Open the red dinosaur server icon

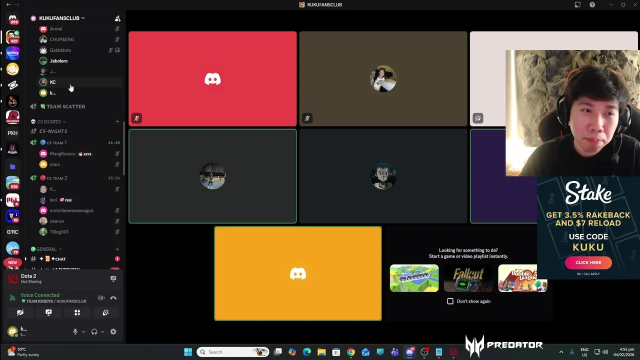[x=12, y=116]
